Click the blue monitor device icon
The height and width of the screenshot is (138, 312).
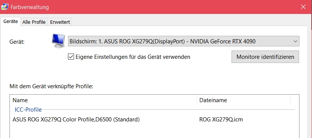click(58, 41)
